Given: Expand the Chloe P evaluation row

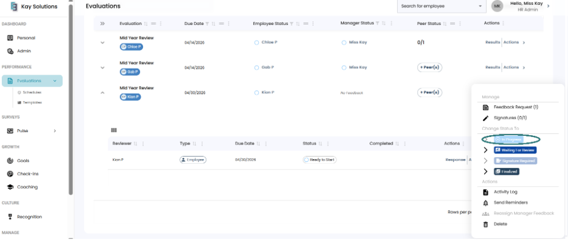Looking at the screenshot, I should (x=102, y=43).
